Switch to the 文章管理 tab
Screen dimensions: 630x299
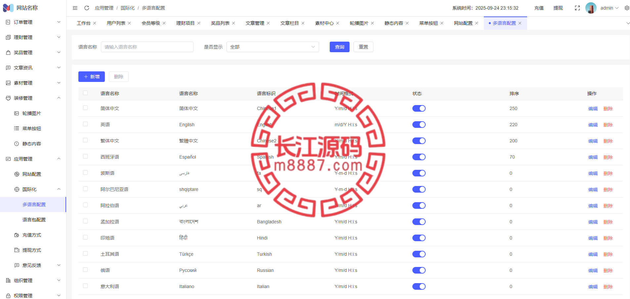pos(255,23)
